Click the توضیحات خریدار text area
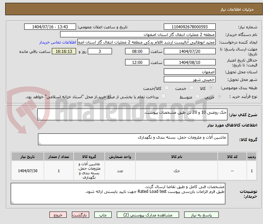Screen dimensions: 263x224 click(x=118, y=194)
